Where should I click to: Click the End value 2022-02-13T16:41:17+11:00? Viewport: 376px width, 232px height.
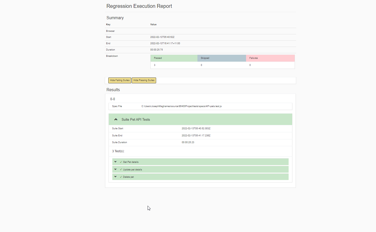coord(165,43)
